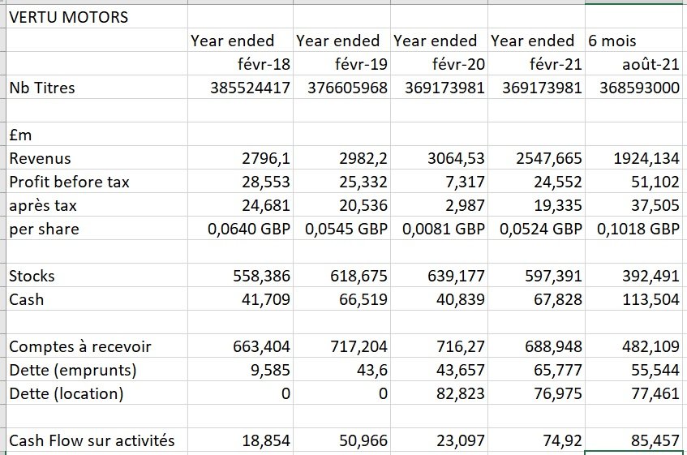Select the Profit before tax label

[x=69, y=182]
